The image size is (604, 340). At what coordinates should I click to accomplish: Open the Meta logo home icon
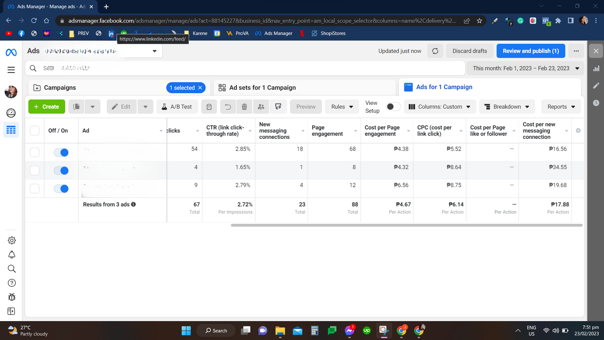coord(11,52)
